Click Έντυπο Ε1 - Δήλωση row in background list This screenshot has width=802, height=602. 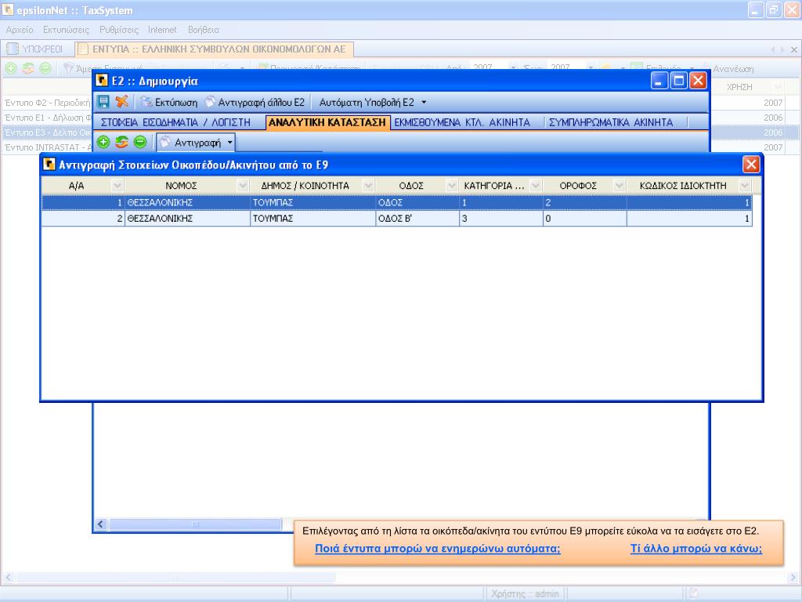click(x=47, y=118)
